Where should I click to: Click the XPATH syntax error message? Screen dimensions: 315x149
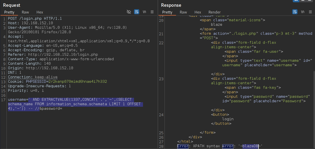(220, 146)
